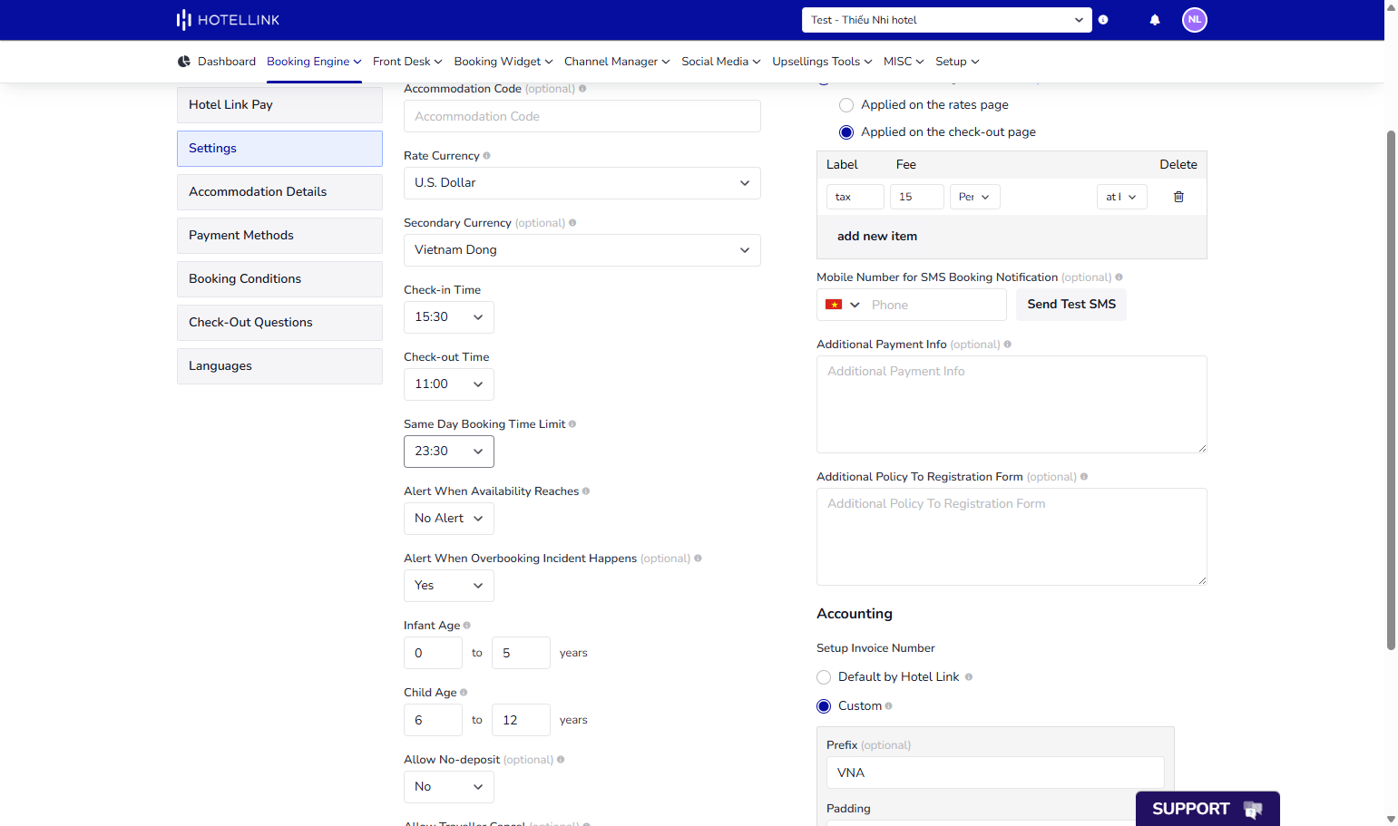Open the Booking Engine menu
Screen dimensions: 1398x826
(314, 62)
